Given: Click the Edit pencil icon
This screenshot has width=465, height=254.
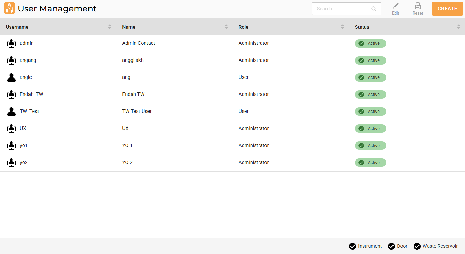Looking at the screenshot, I should (x=396, y=6).
